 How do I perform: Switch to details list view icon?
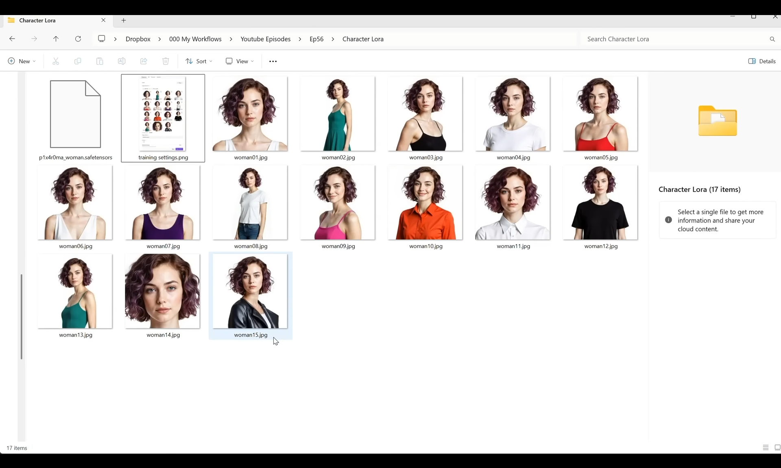766,448
